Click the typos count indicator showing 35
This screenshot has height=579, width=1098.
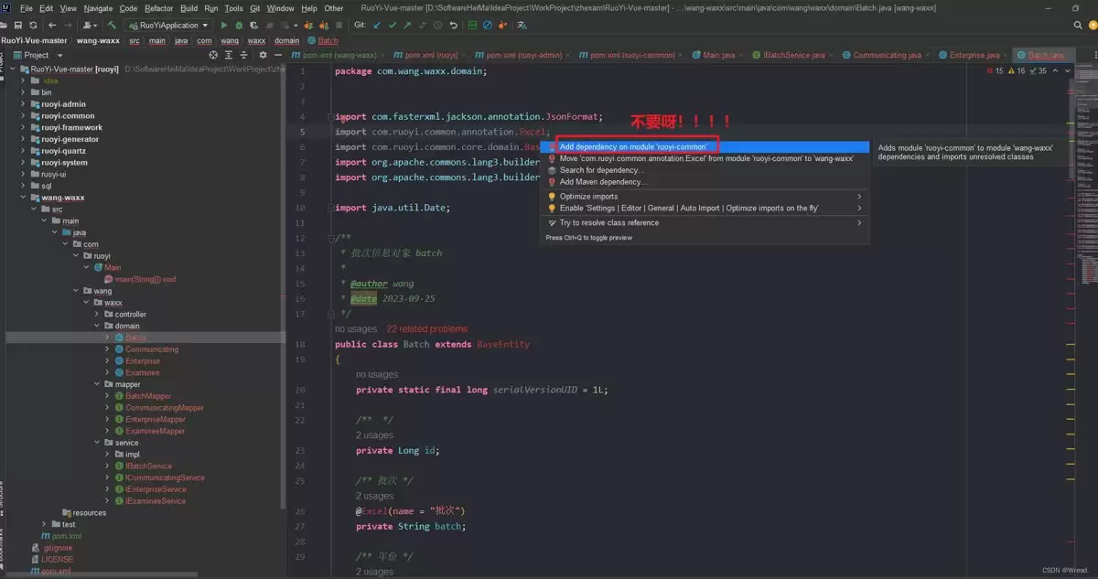[x=1039, y=70]
